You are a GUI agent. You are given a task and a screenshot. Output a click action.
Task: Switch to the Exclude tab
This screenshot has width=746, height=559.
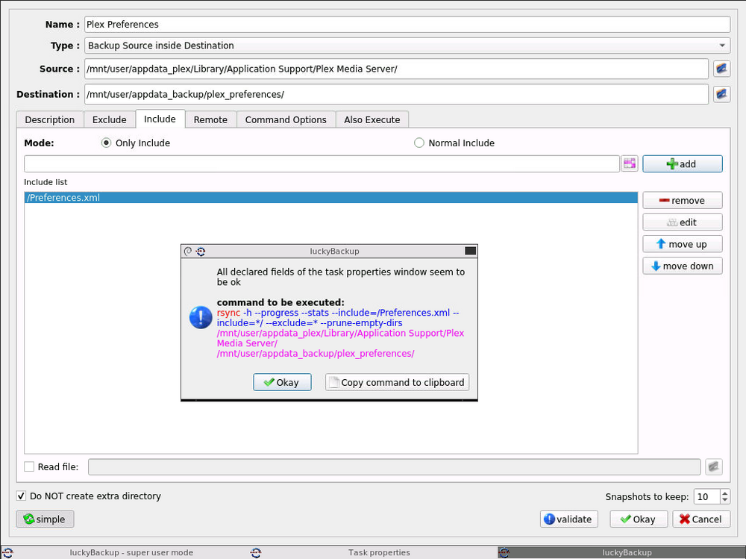coord(110,119)
